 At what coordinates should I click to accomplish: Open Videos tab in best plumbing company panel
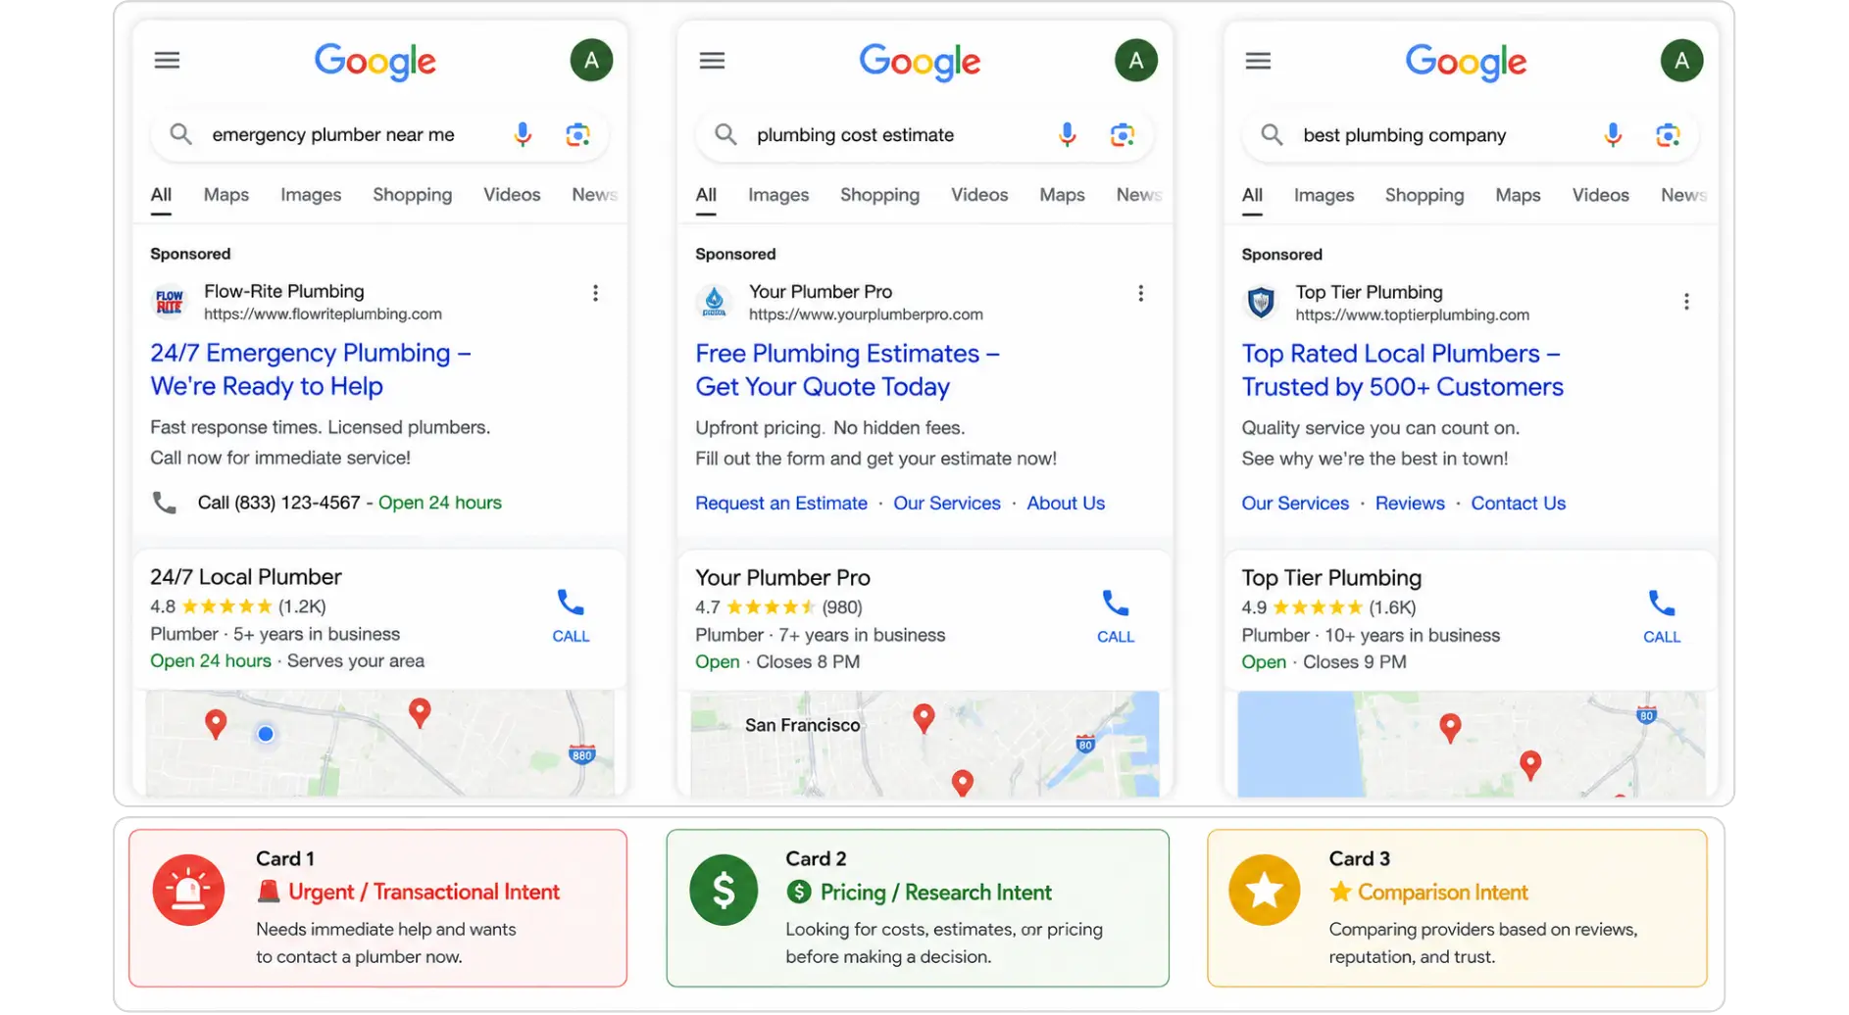tap(1600, 194)
